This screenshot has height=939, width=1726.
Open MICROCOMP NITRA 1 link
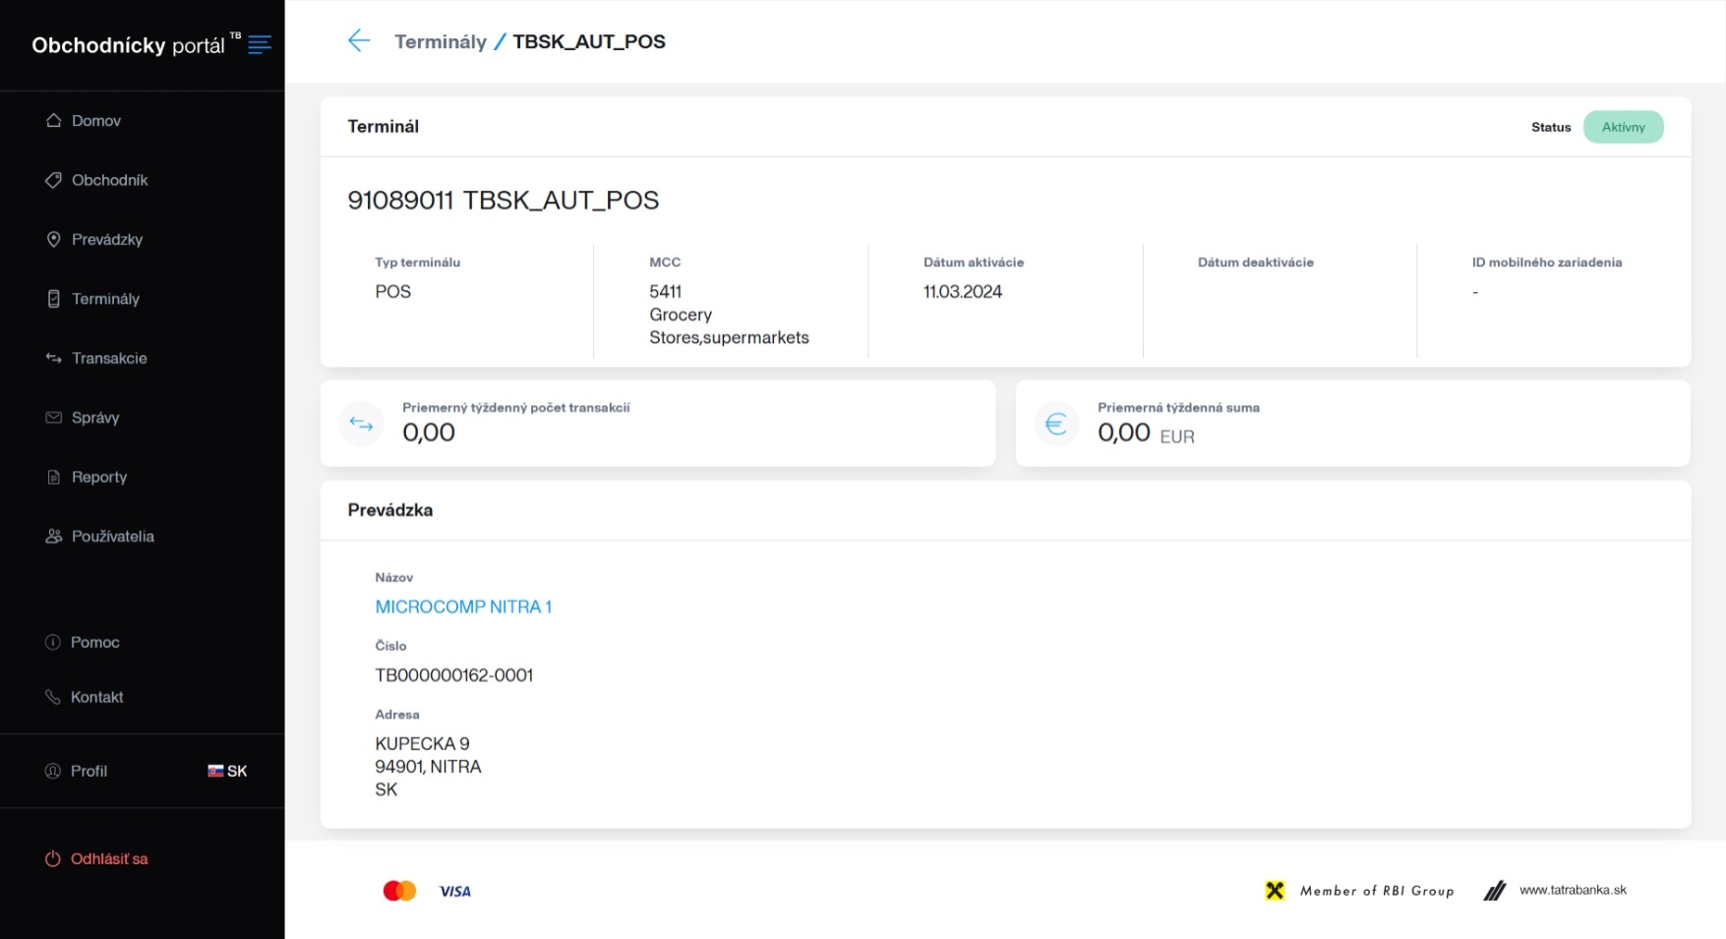click(463, 607)
